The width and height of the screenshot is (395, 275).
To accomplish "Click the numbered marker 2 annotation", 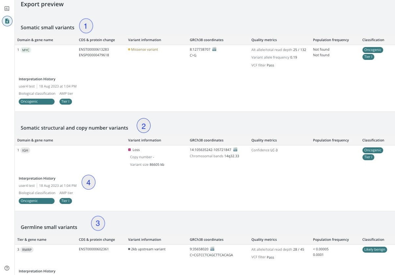I will [144, 126].
